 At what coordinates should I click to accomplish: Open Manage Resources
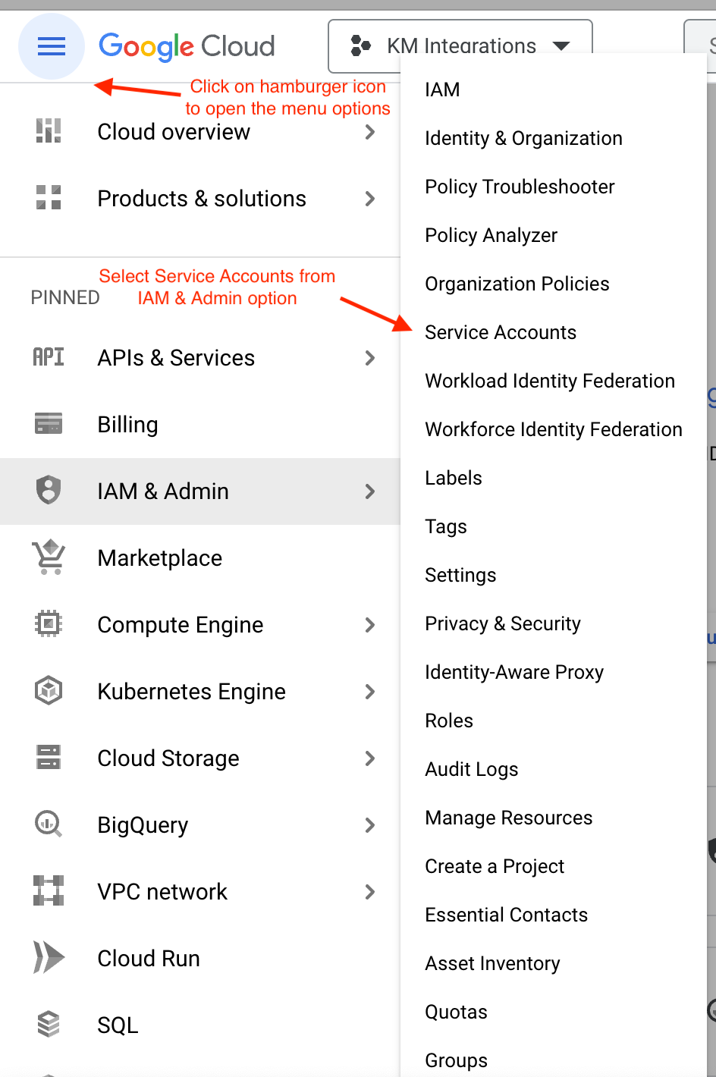tap(509, 818)
